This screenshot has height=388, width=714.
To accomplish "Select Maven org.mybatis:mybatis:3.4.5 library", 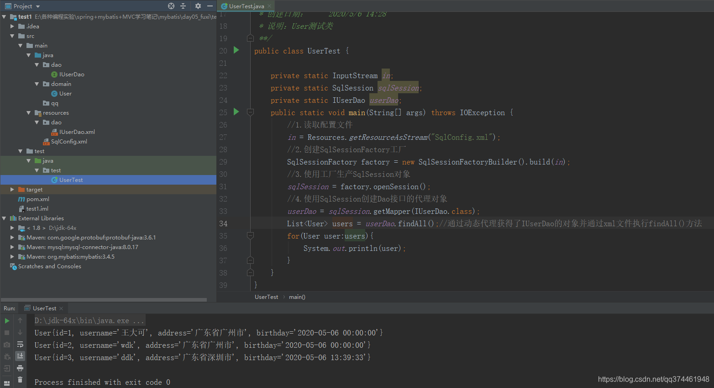I will pos(70,257).
